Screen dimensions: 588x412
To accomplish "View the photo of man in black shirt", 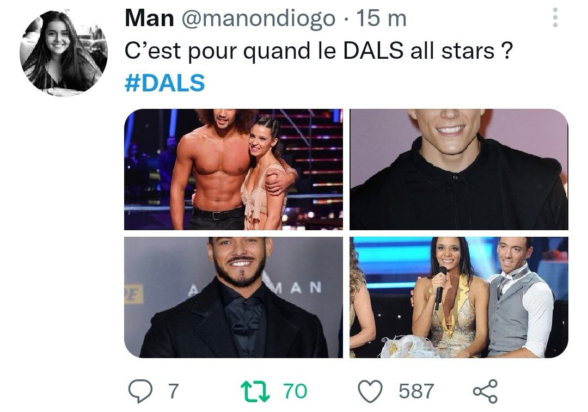I will click(458, 169).
